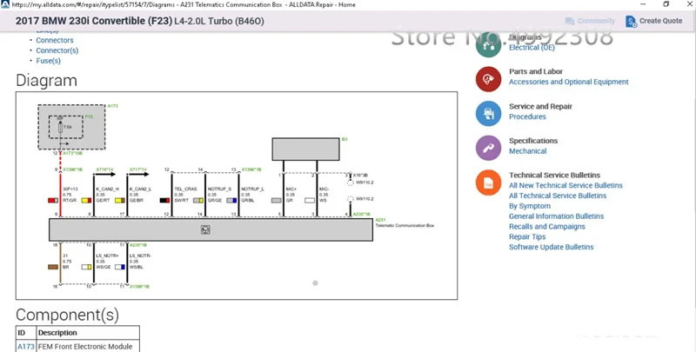Click the GR/GE gray-yellow wire color swatch
Image resolution: width=696 pixels, height=352 pixels.
(198, 201)
